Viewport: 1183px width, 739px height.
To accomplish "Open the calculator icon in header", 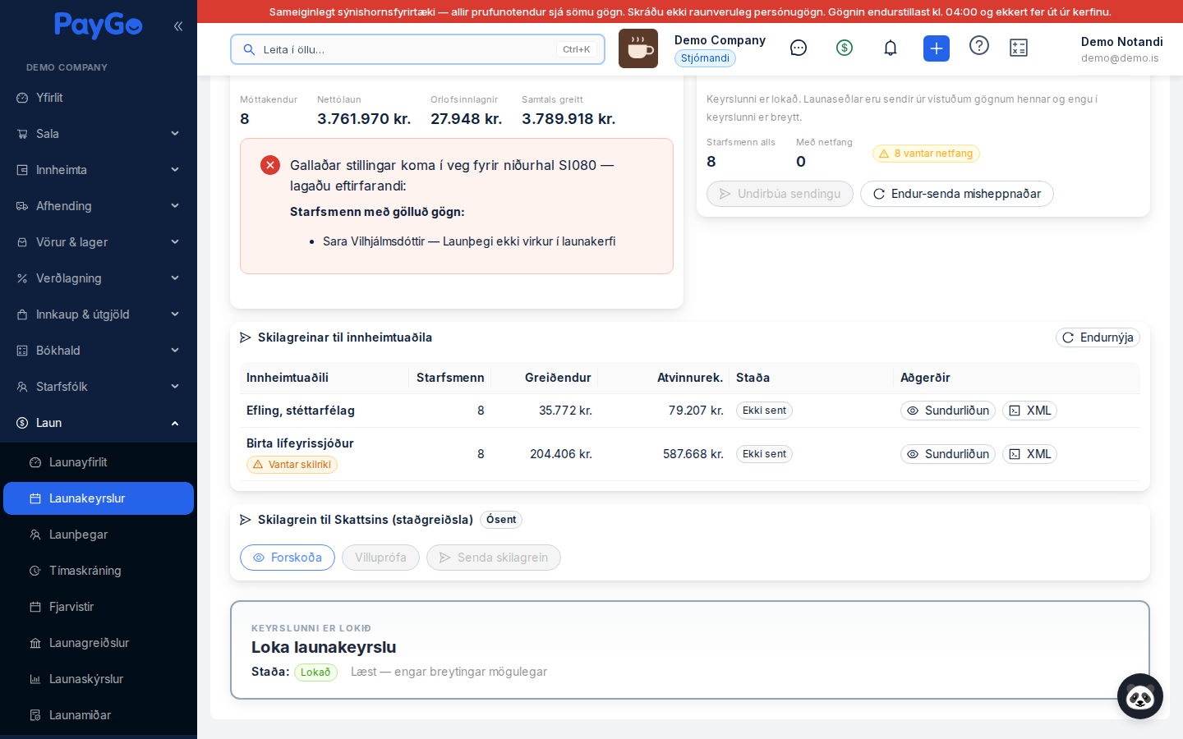I will (1019, 48).
